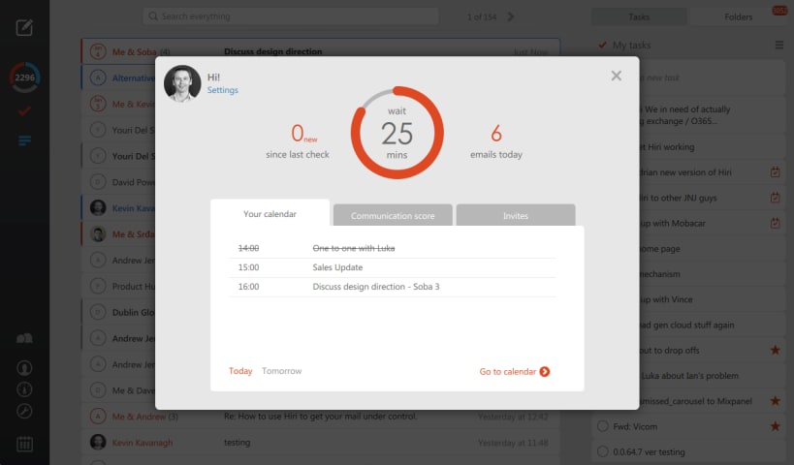Click the Kevin Kava row photo avatar
This screenshot has width=794, height=465.
click(x=98, y=207)
